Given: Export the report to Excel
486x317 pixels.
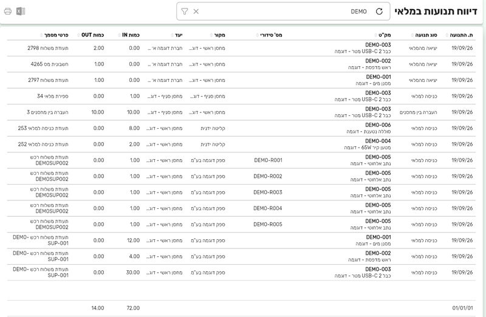Looking at the screenshot, I should tap(21, 12).
